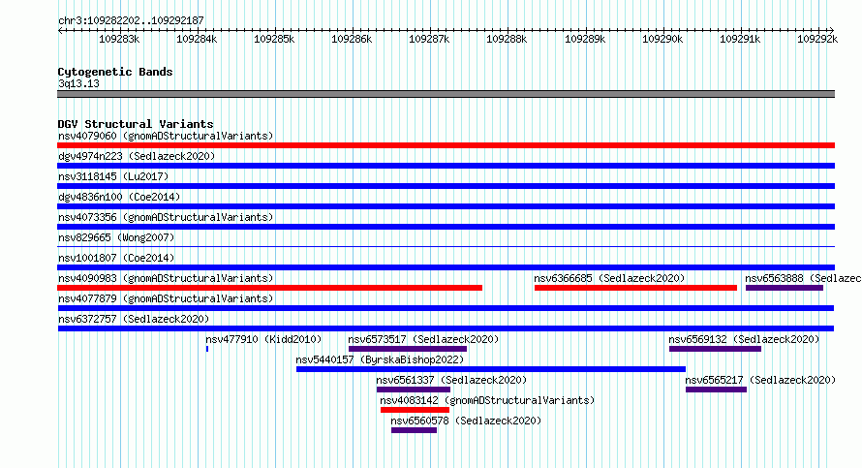Click the red nsv4090983 variant bar
Screen dimensions: 862x468
click(x=270, y=288)
